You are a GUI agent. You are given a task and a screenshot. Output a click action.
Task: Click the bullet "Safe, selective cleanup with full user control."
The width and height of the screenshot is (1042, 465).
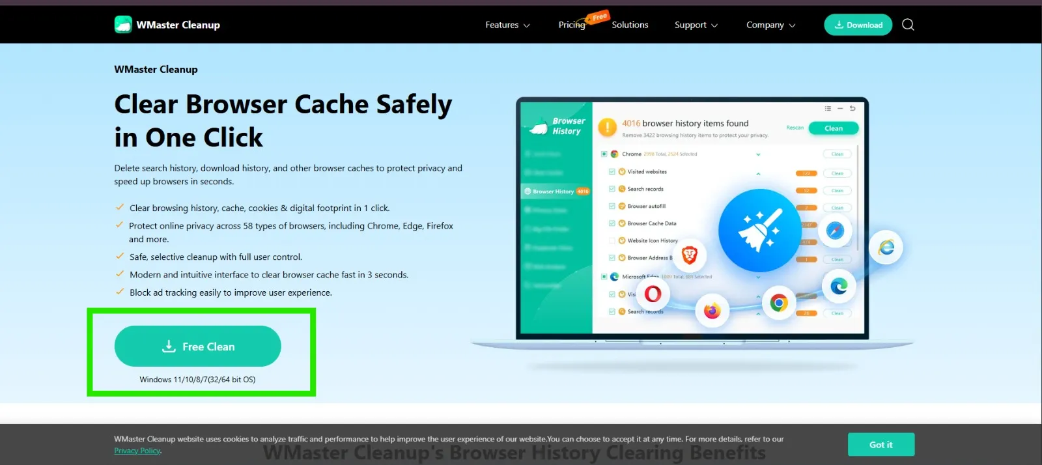point(216,257)
